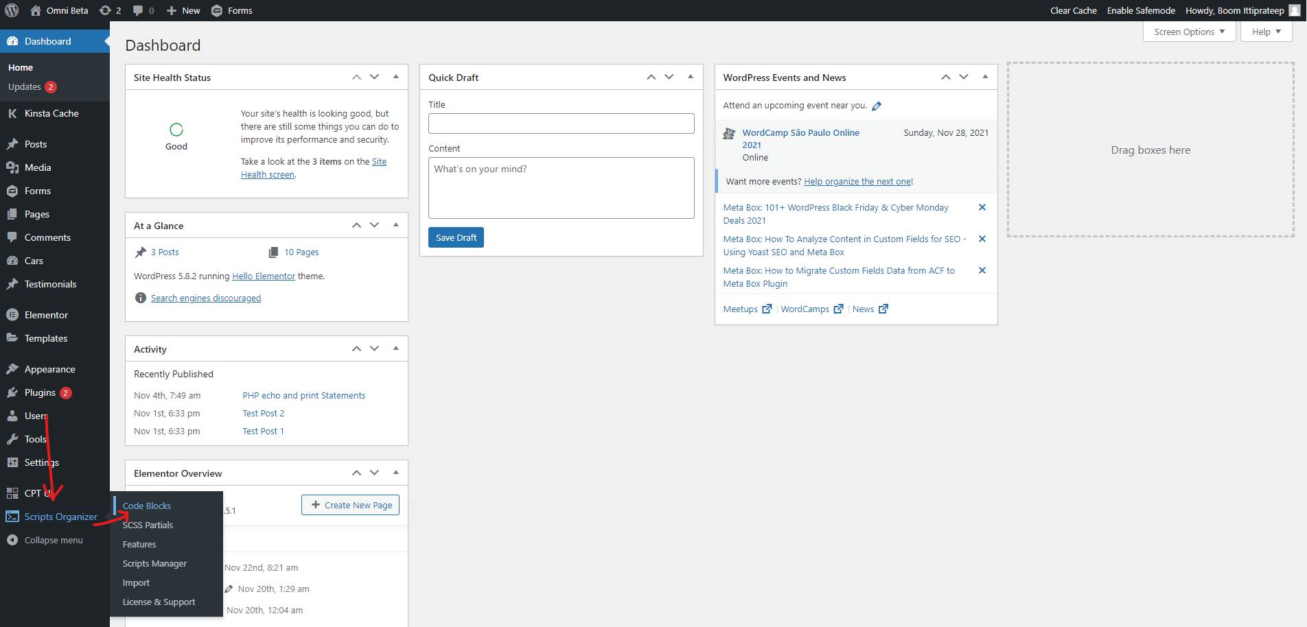Open the Kinsta Cache sidebar icon
1307x627 pixels.
coord(12,113)
